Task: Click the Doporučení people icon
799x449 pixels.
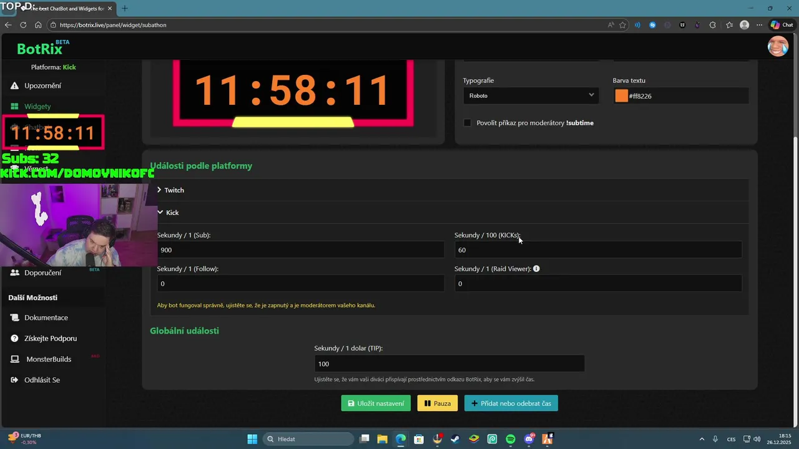Action: (15, 273)
